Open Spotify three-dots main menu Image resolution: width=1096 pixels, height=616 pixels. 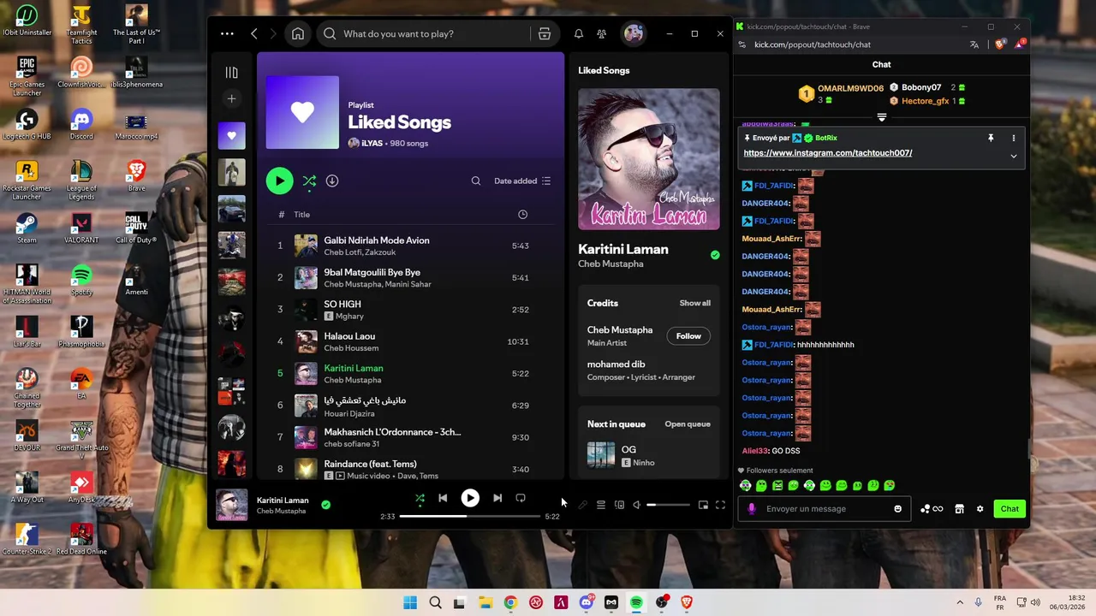[227, 33]
